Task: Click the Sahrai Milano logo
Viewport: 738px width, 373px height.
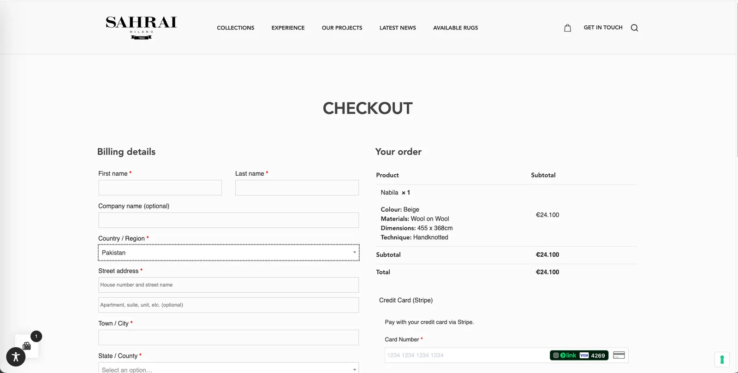Action: click(141, 28)
